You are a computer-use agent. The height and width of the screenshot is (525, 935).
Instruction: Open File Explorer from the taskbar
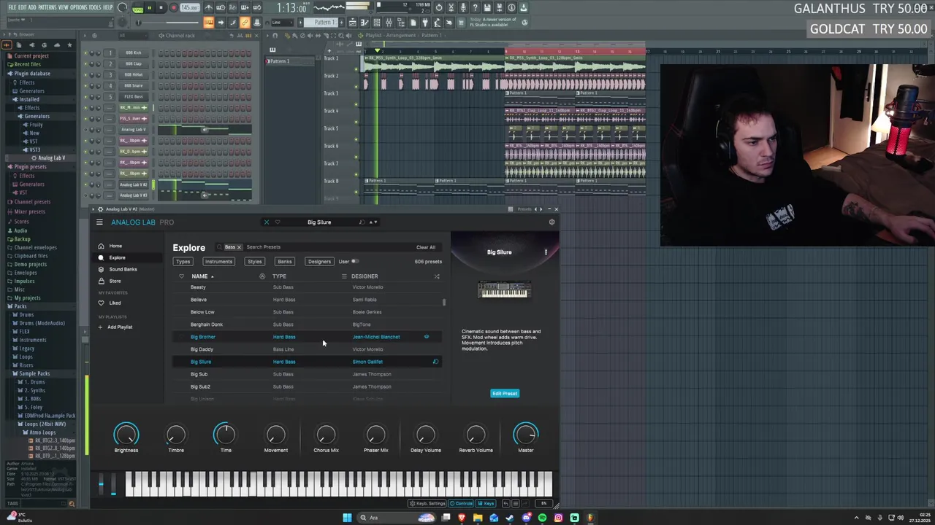[x=478, y=518]
